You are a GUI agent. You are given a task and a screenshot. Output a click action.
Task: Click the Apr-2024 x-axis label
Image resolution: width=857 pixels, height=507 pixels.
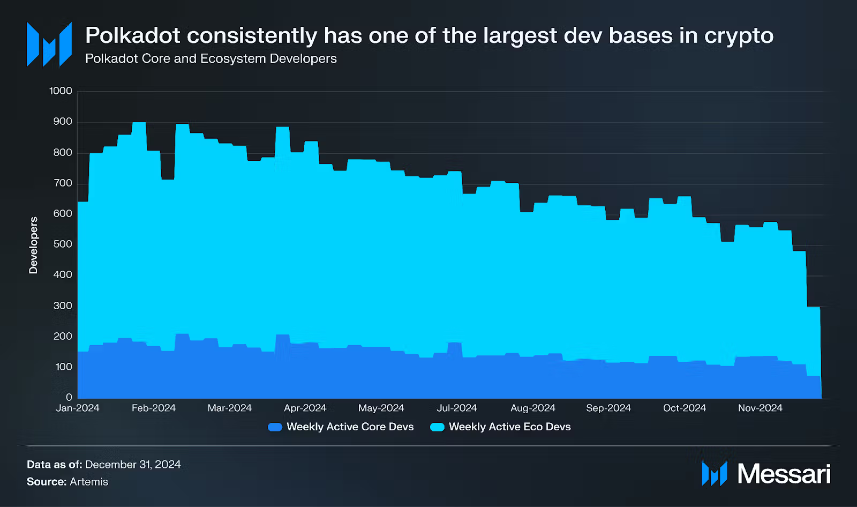coord(305,408)
